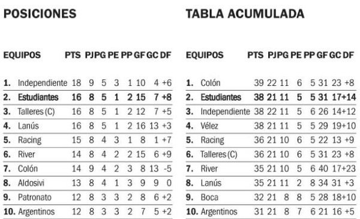
Task: Click bold Estudiantes row in Posiciones
Action: [88, 97]
